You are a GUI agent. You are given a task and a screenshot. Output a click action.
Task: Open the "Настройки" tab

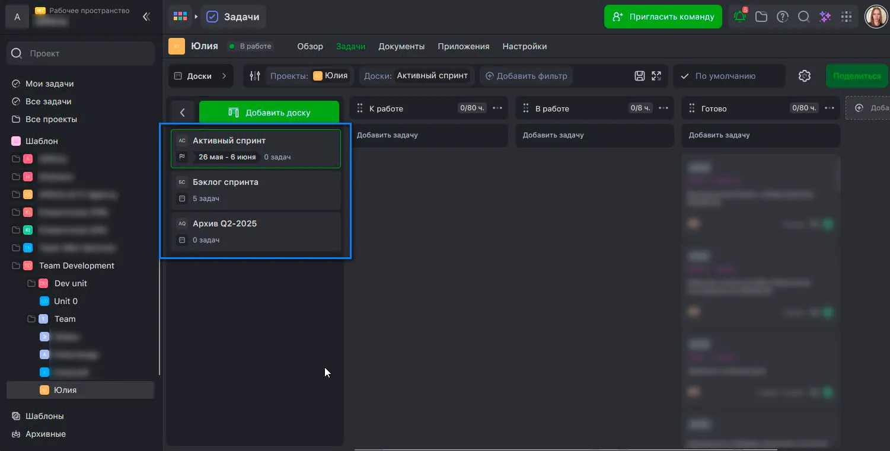click(524, 46)
